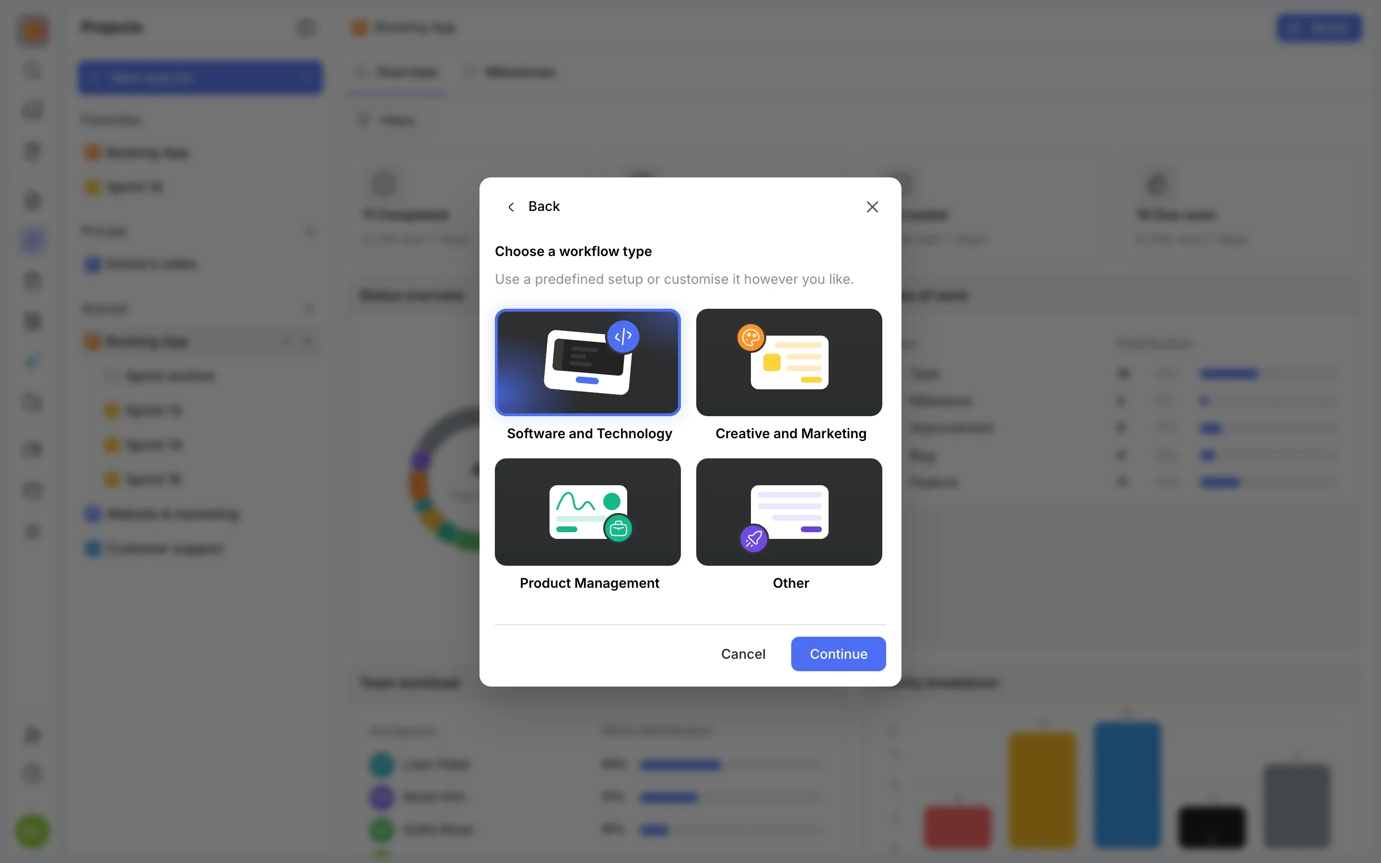Choose the Creative and Marketing workflow card

point(789,362)
